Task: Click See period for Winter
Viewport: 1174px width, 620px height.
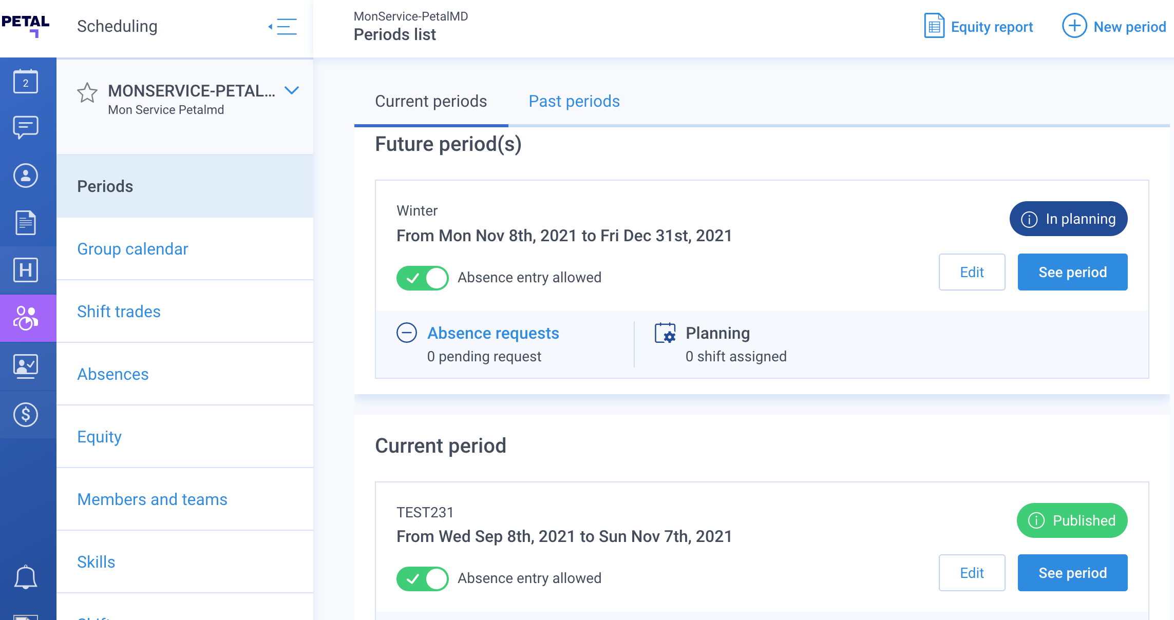Action: [x=1072, y=272]
